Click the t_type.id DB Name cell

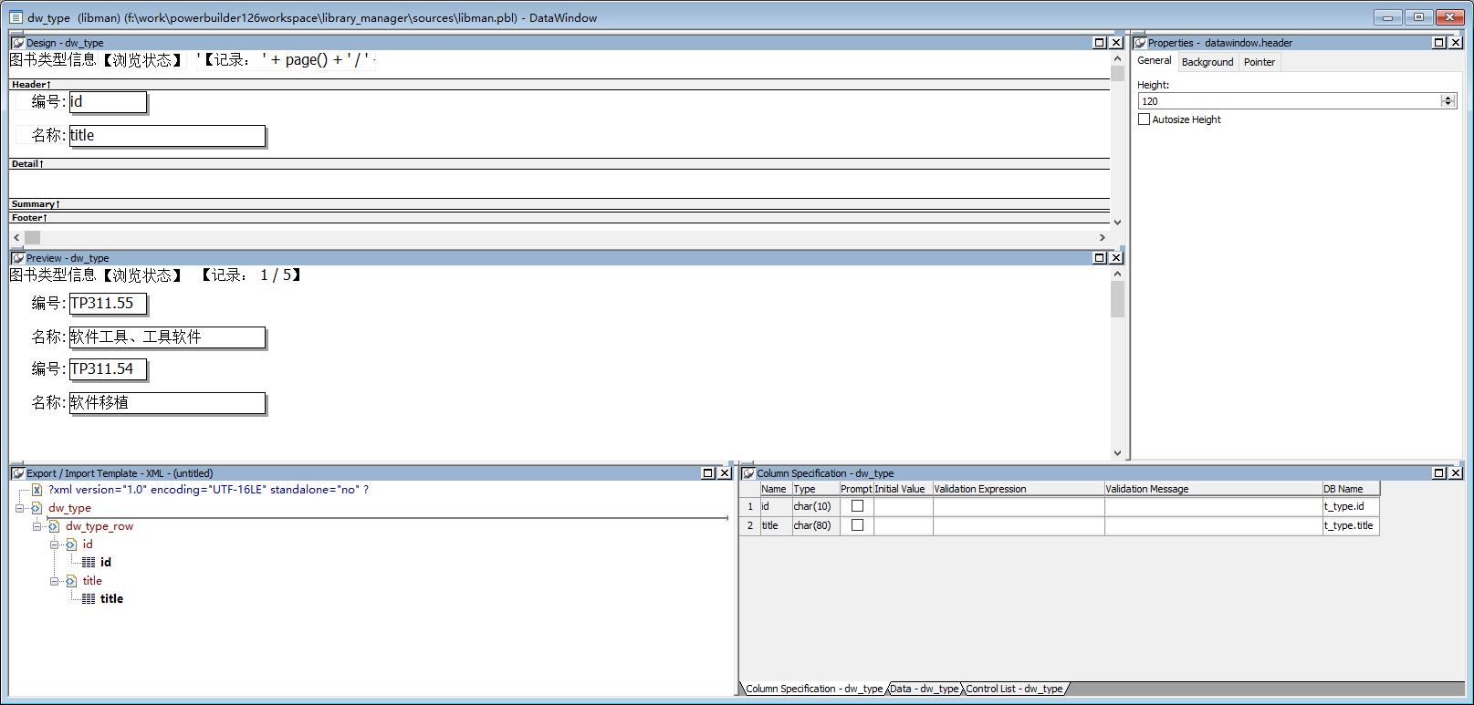(x=1351, y=506)
